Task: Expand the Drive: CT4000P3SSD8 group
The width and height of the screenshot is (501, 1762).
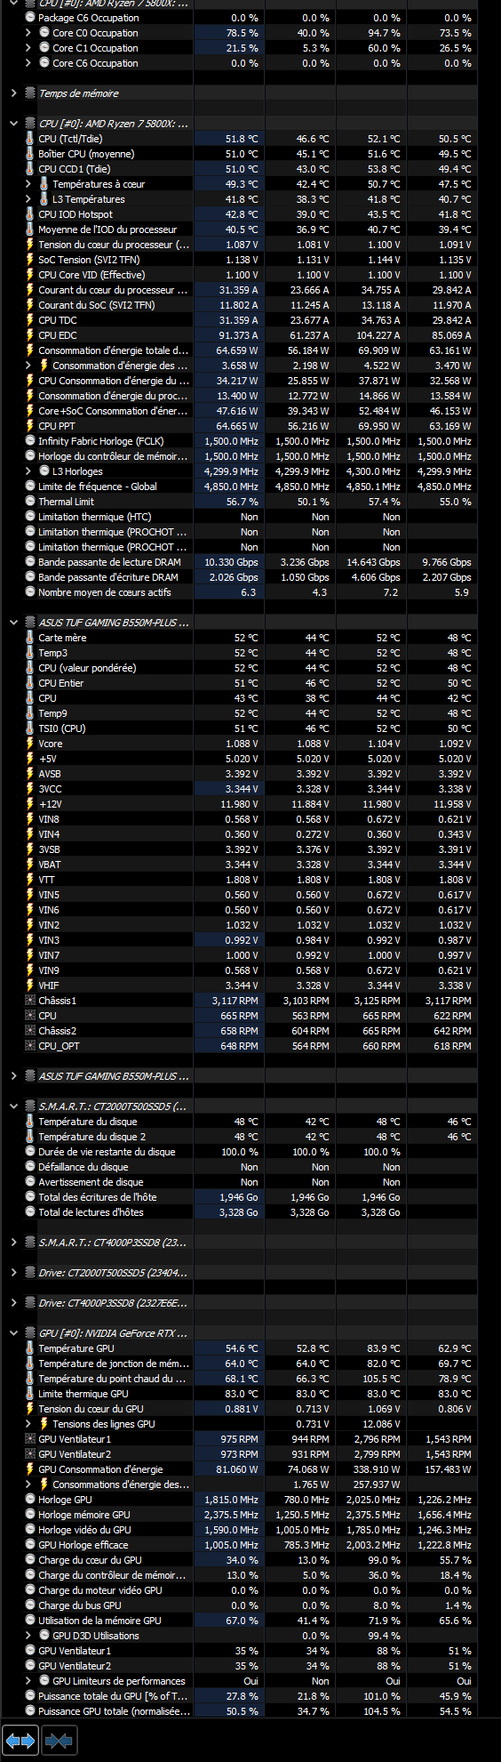Action: pyautogui.click(x=13, y=1303)
